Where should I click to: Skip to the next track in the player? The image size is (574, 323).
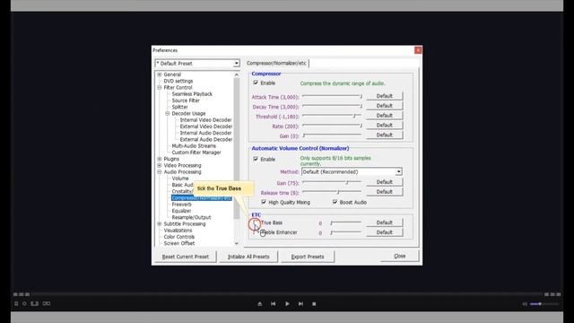pyautogui.click(x=300, y=303)
